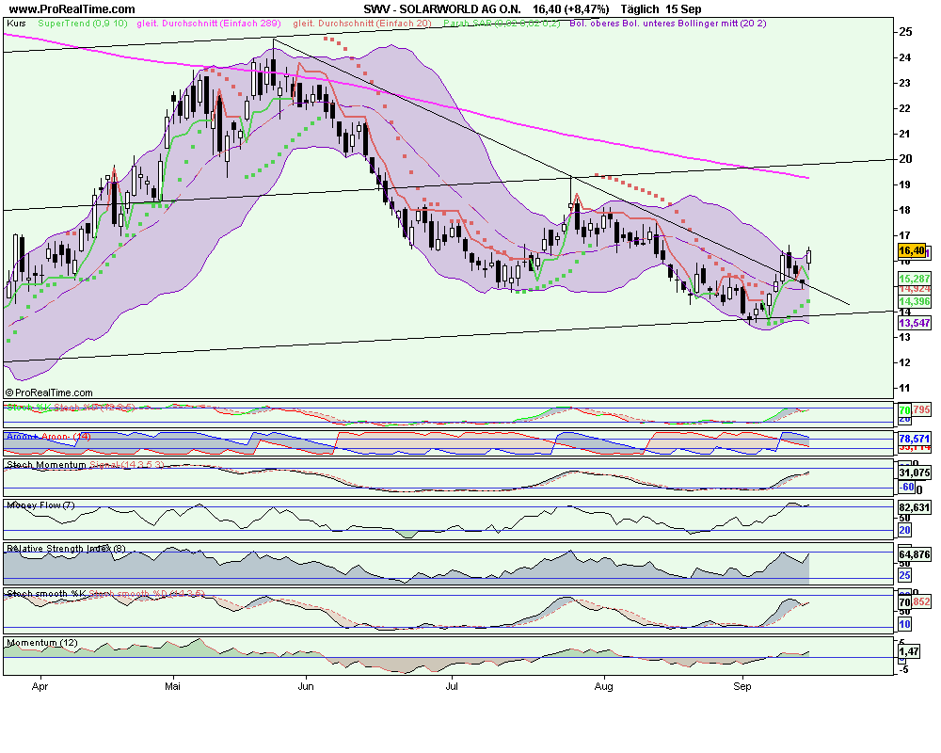Click the Jun marker on the time axis
Image resolution: width=941 pixels, height=753 pixels.
pyautogui.click(x=305, y=687)
